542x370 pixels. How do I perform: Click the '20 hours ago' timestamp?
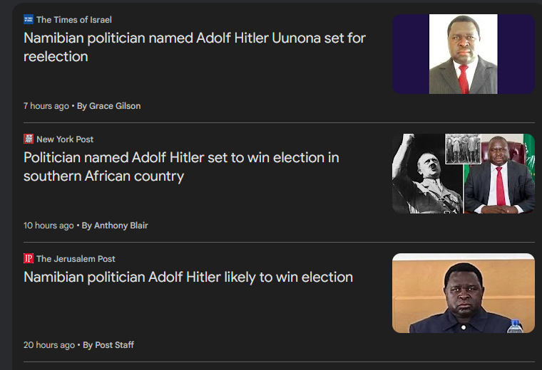(48, 345)
